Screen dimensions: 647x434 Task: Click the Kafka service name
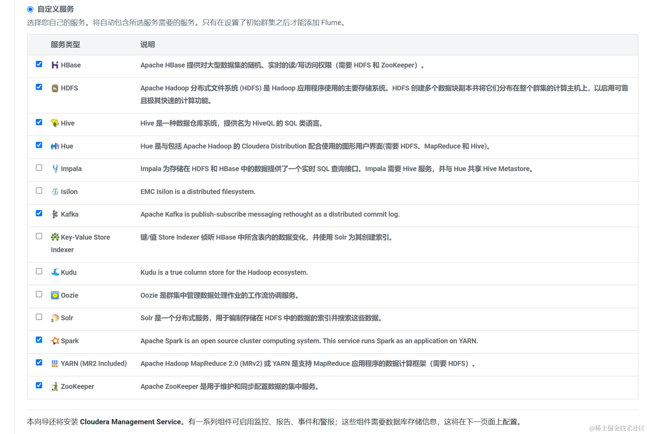pyautogui.click(x=70, y=214)
